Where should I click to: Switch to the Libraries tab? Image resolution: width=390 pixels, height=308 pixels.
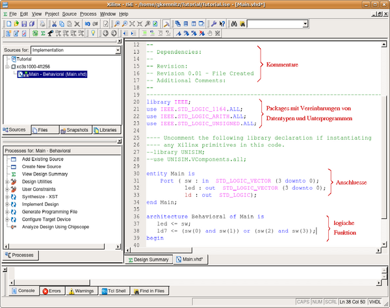coord(107,130)
